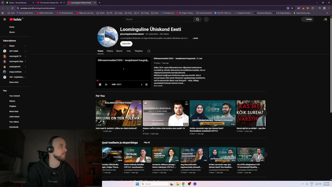Image resolution: width=332 pixels, height=187 pixels.
Task: Collapse the player controls chevron arrow
Action: click(x=142, y=84)
